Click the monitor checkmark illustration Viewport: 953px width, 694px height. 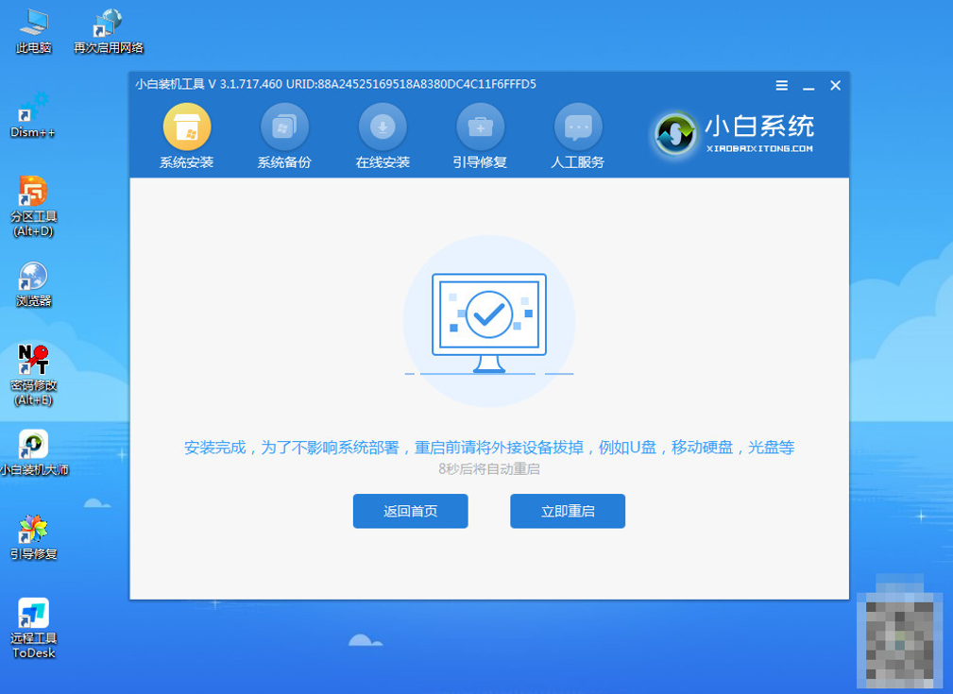point(489,321)
